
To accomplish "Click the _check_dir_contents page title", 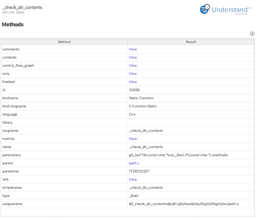I will point(22,8).
